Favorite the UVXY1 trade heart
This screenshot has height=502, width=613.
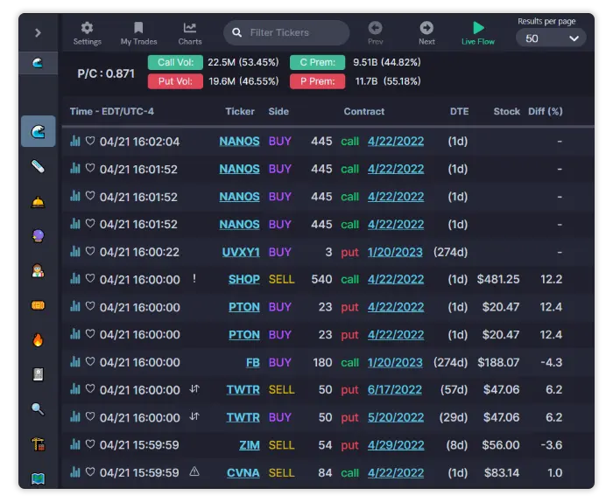tap(90, 251)
